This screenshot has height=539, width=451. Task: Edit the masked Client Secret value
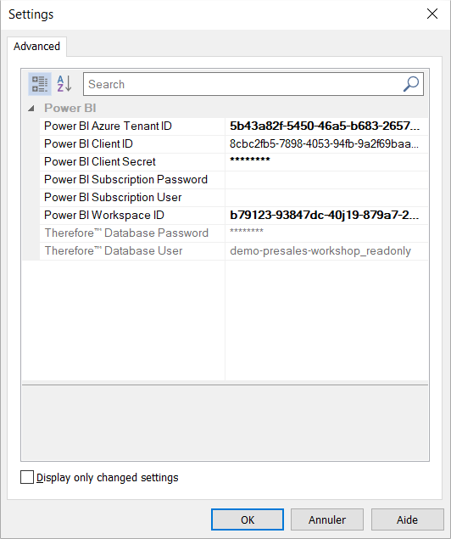[x=326, y=162]
